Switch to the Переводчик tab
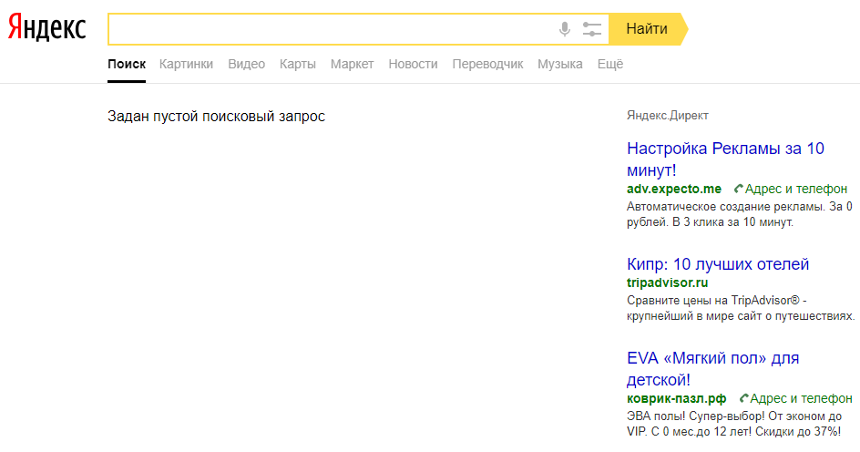Image resolution: width=860 pixels, height=452 pixels. [487, 64]
